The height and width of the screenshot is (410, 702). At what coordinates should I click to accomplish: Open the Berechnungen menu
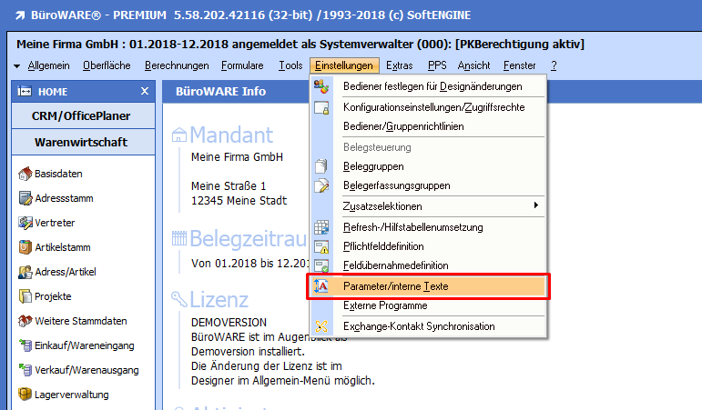177,65
